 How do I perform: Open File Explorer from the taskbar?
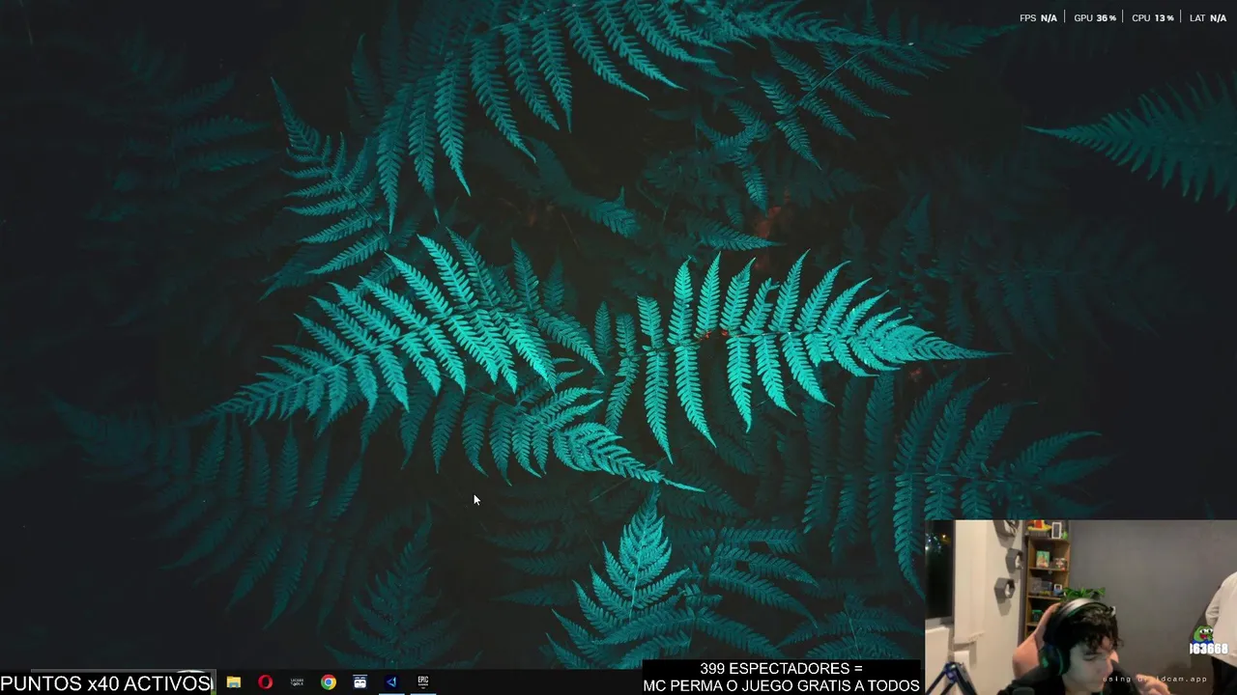tap(234, 682)
